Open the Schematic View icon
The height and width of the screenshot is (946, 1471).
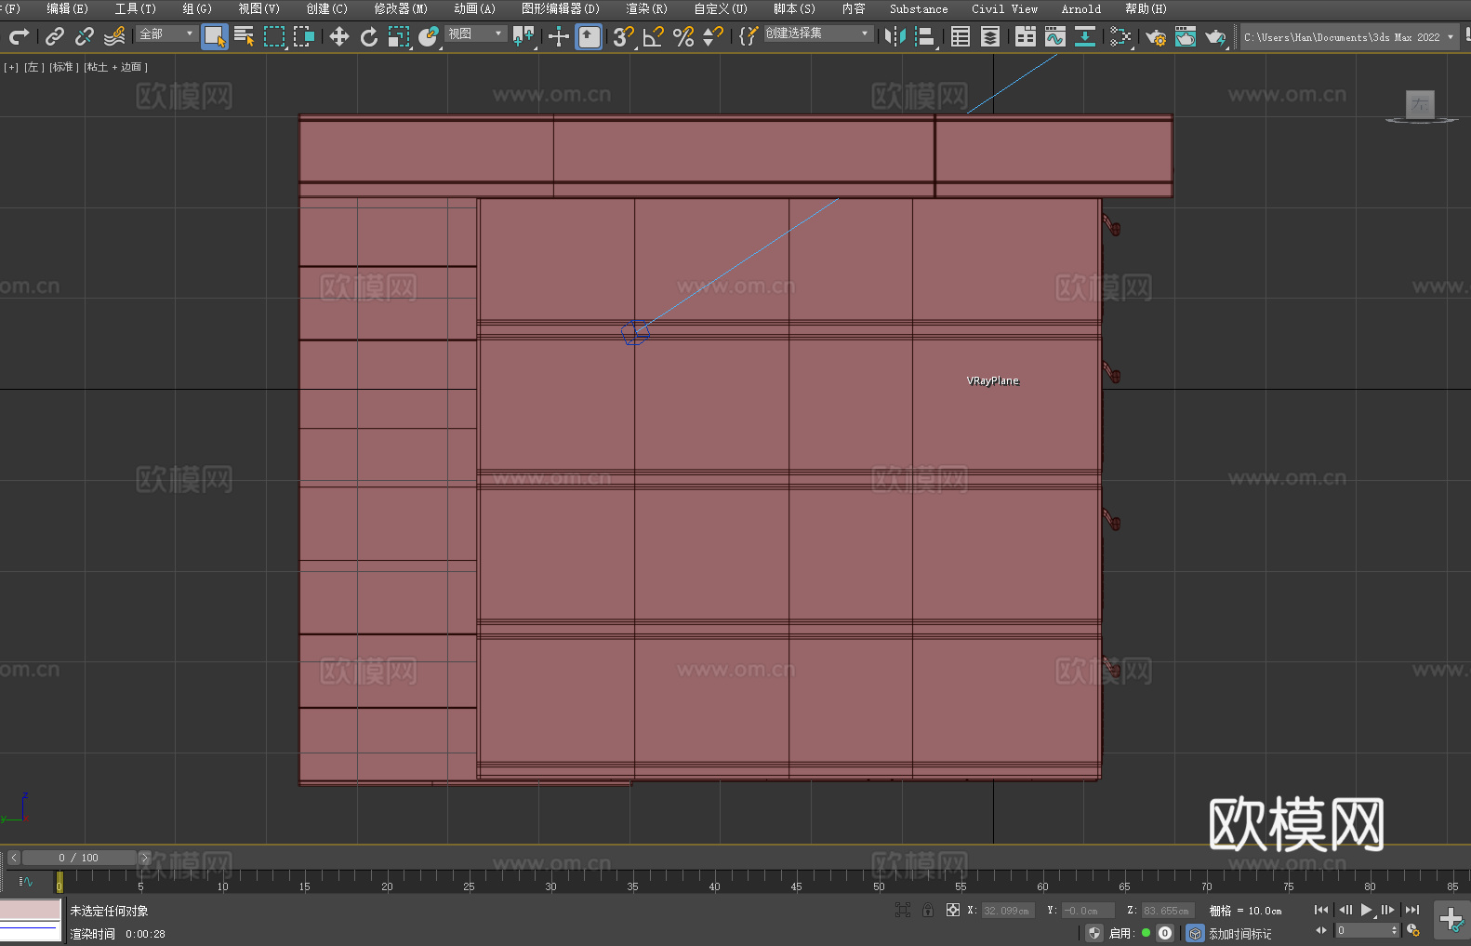coord(1120,36)
